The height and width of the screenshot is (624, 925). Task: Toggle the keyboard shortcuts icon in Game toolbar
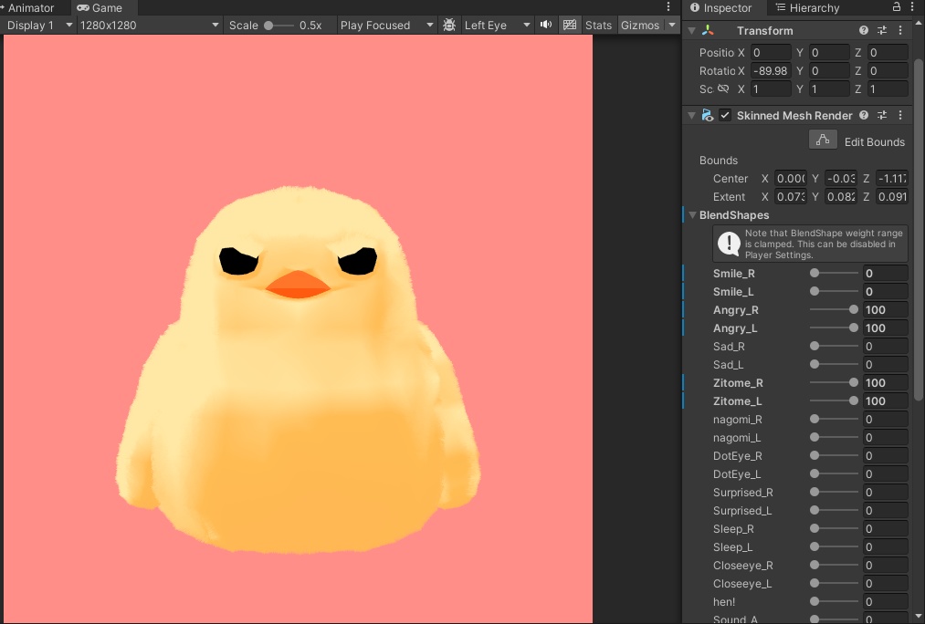pos(570,25)
